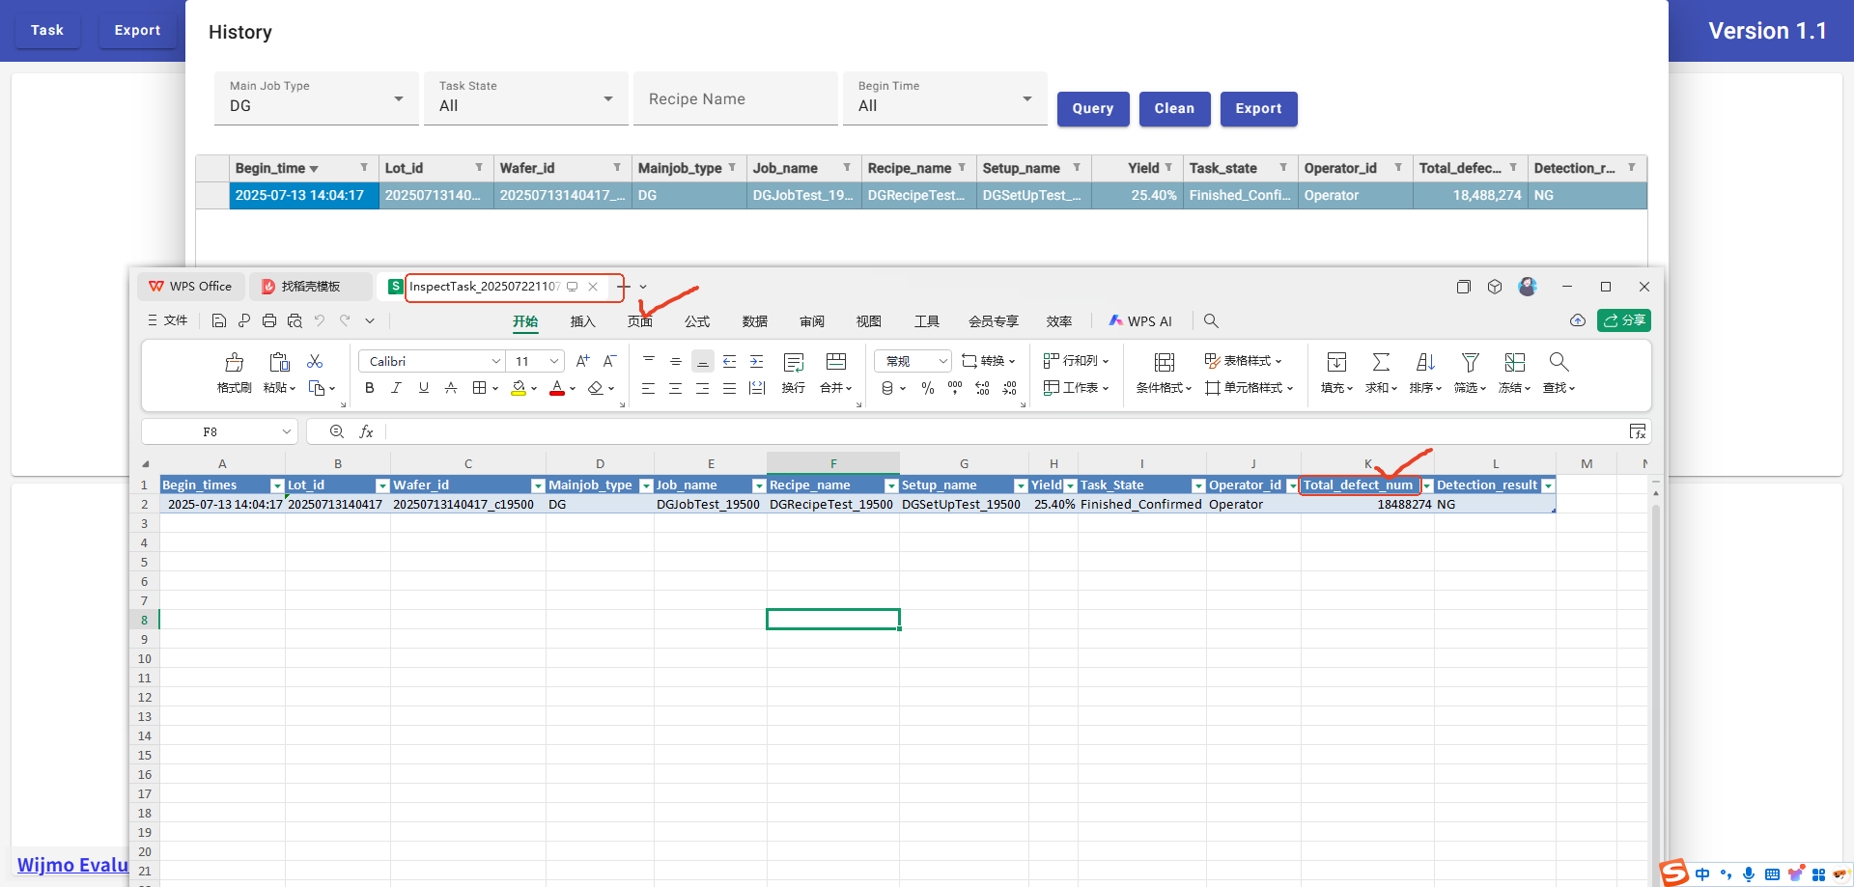
Task: Click into the Recipe Name input field
Action: (x=735, y=99)
